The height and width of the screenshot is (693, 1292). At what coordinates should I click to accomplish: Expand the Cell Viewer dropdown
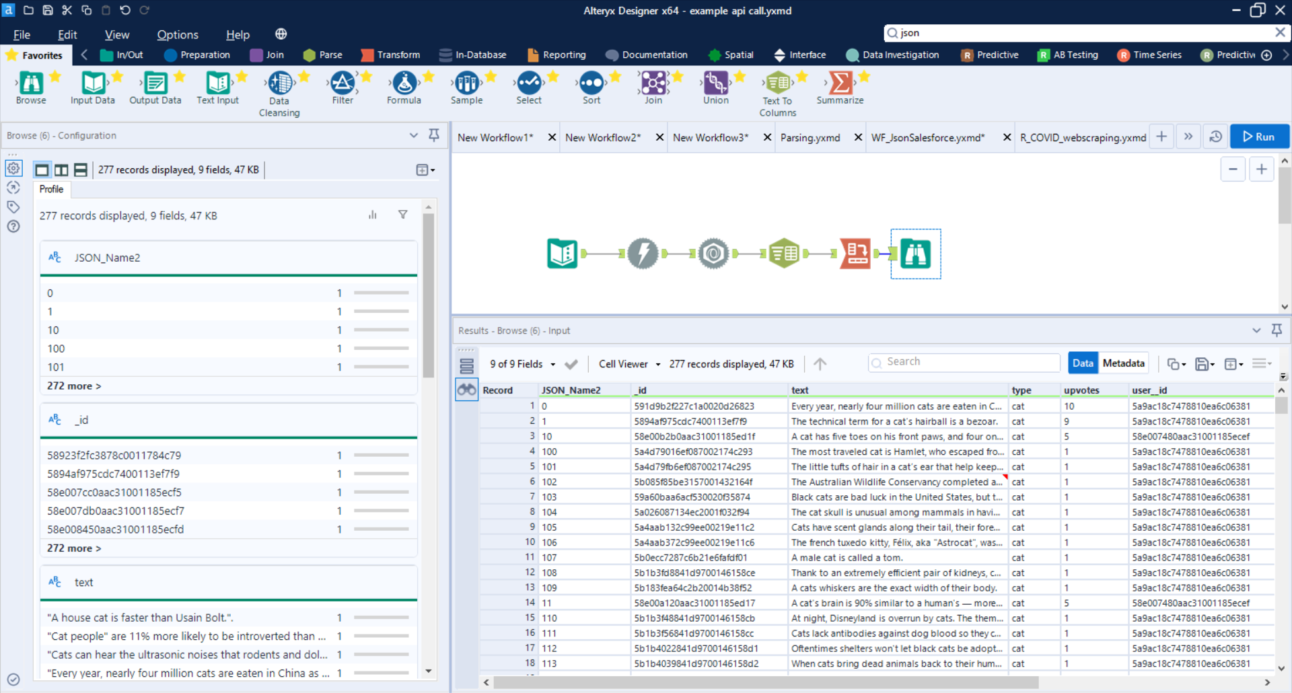pyautogui.click(x=629, y=364)
